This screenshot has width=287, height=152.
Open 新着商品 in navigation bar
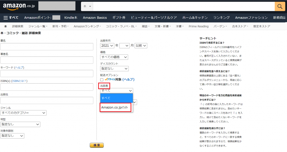tap(279, 18)
